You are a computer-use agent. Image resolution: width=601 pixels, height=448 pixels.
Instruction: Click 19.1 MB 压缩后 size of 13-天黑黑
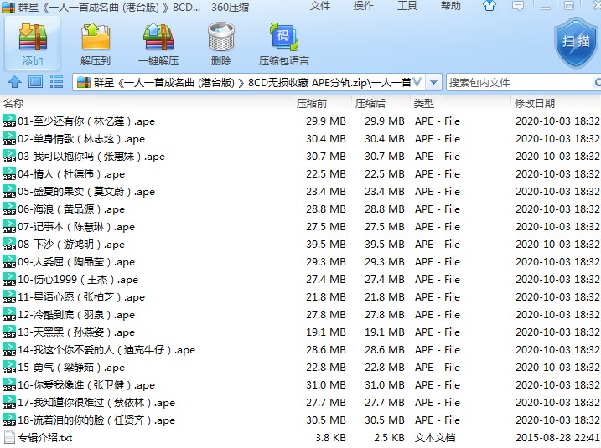coord(385,332)
